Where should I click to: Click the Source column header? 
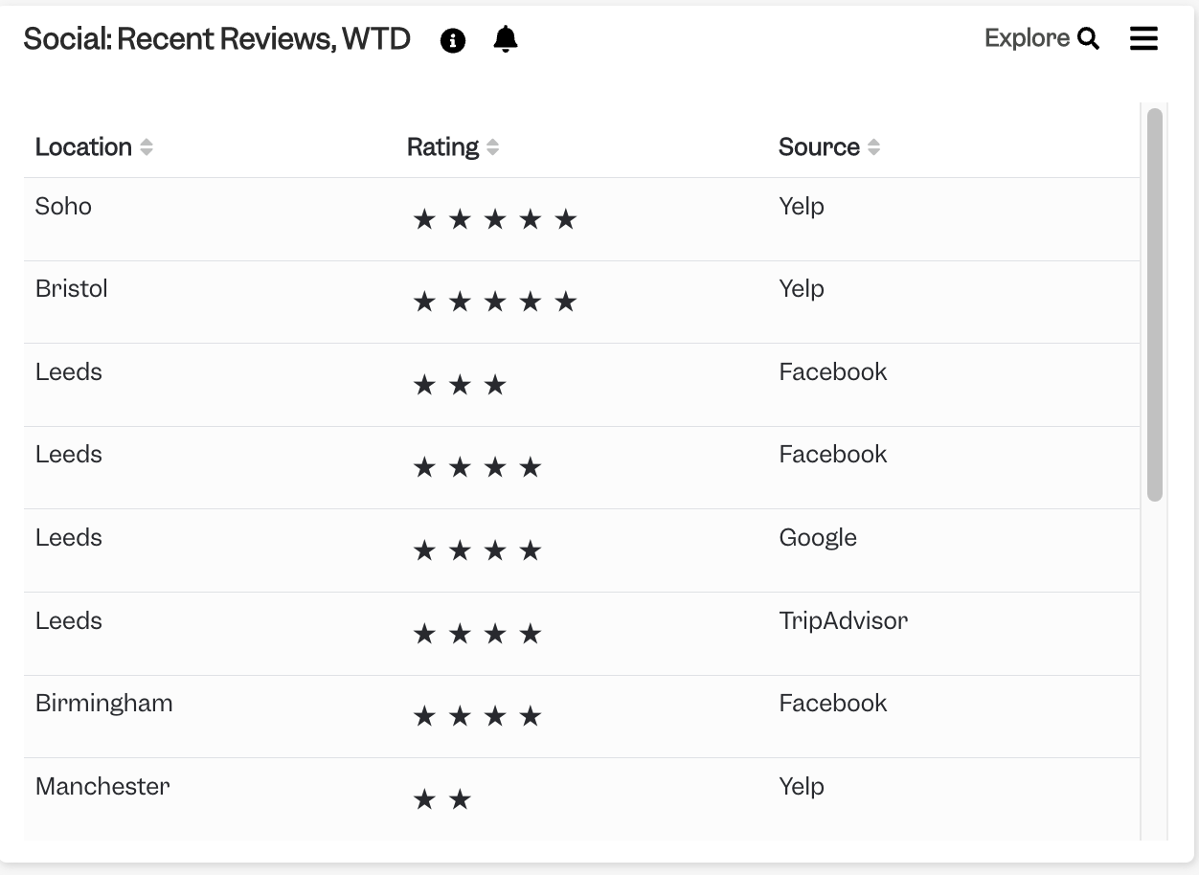click(819, 147)
